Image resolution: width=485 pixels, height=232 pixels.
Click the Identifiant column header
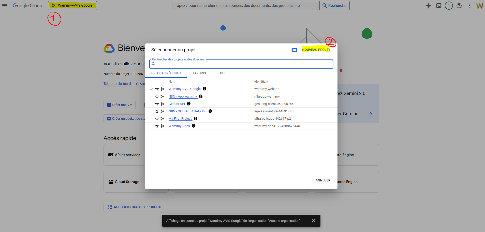pyautogui.click(x=261, y=82)
